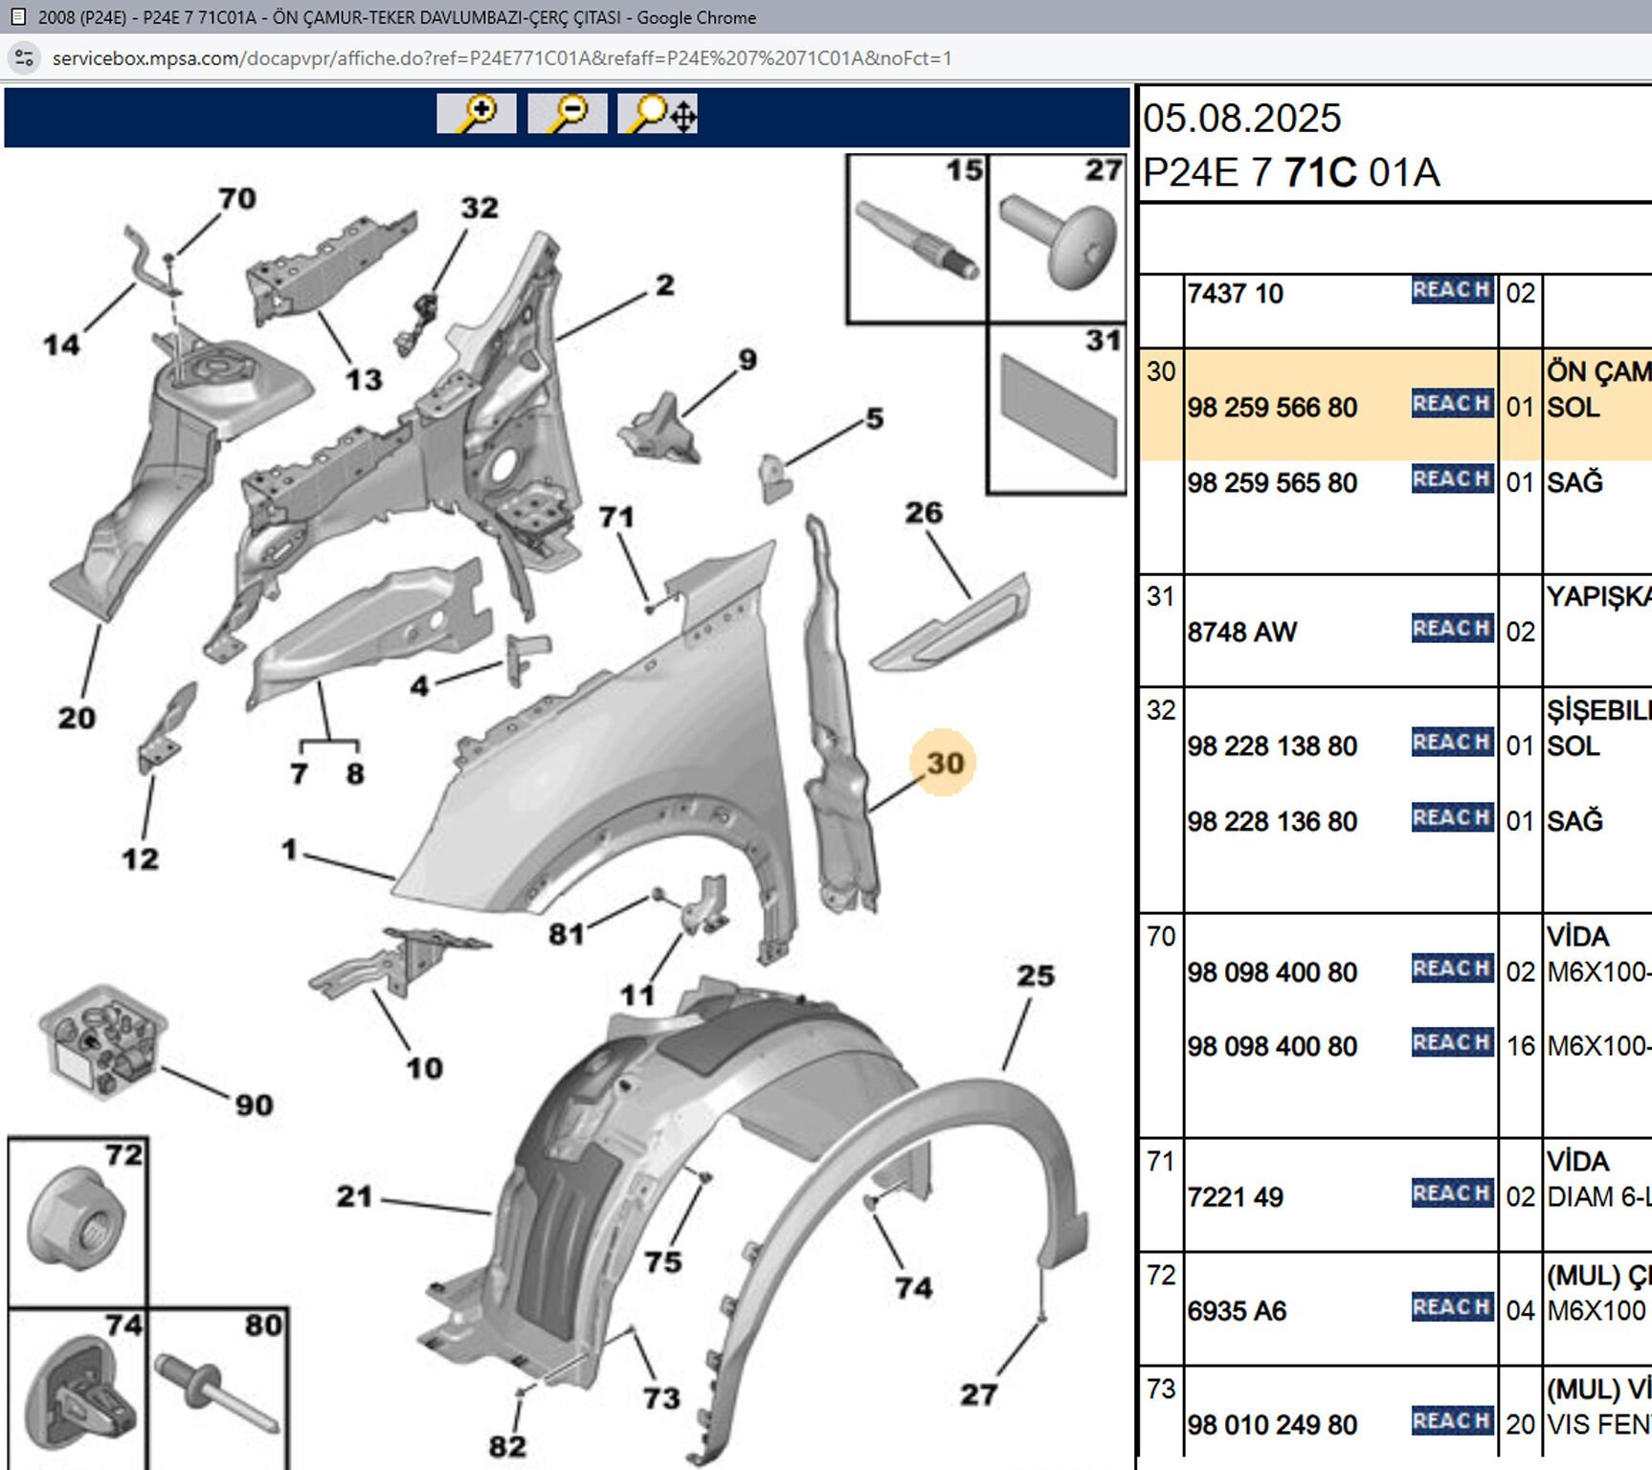The image size is (1652, 1470).
Task: Click callout number 25 for wheel arch trim
Action: (1035, 976)
